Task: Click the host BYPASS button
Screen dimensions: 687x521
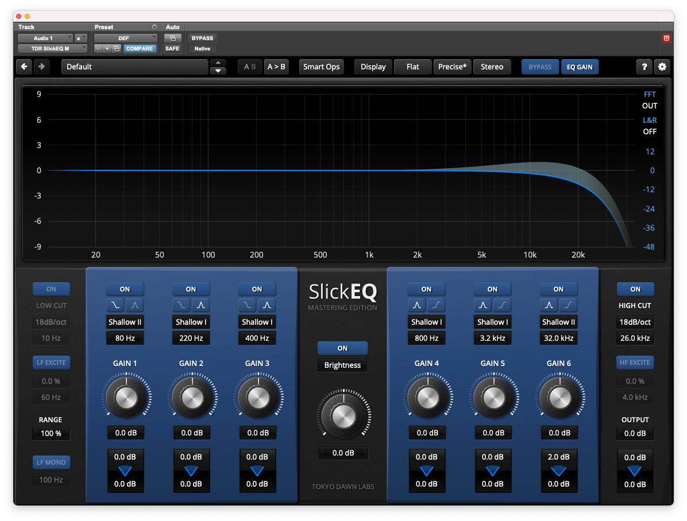Action: point(202,38)
